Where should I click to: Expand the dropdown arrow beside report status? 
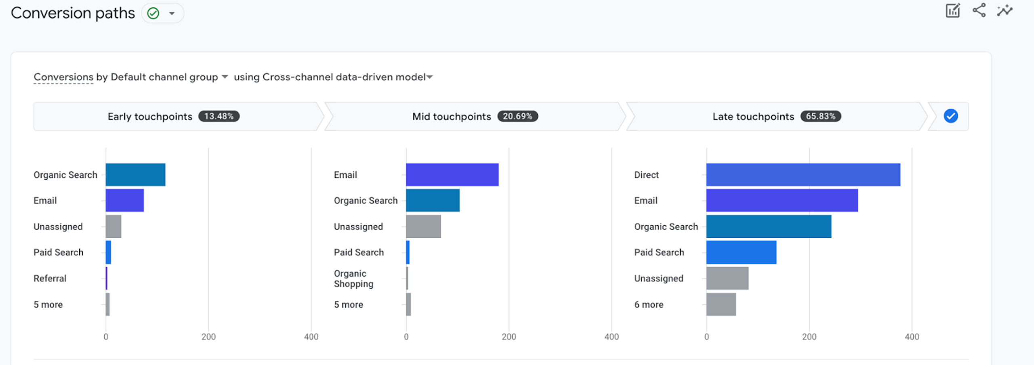click(172, 13)
